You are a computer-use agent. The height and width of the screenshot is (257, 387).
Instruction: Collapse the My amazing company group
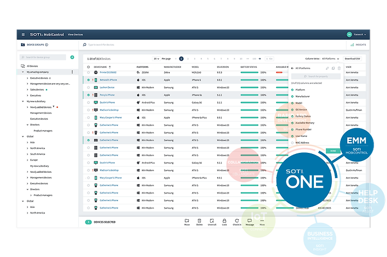coord(23,72)
